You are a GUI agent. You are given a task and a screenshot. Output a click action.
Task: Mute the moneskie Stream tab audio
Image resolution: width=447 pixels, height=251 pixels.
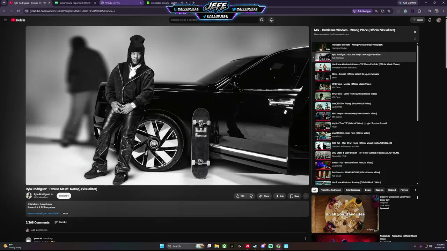182,3
